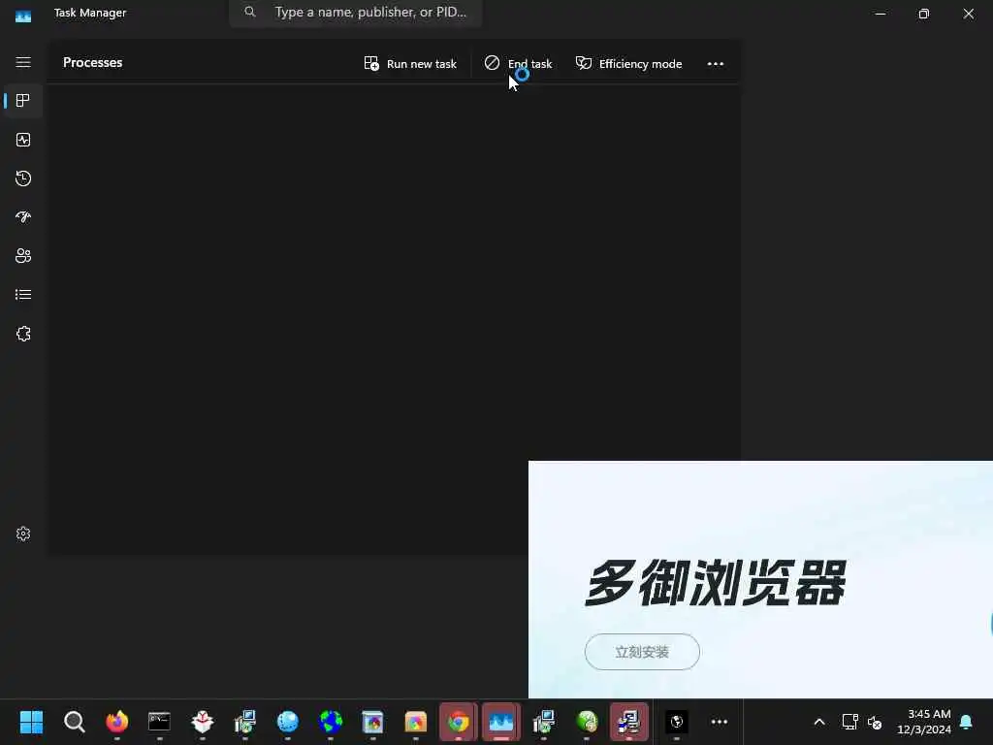Open the Users page from sidebar
993x745 pixels.
[23, 256]
